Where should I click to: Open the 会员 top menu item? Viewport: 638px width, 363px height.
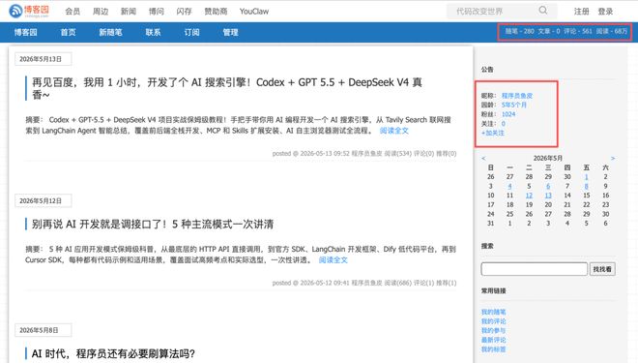click(x=72, y=12)
